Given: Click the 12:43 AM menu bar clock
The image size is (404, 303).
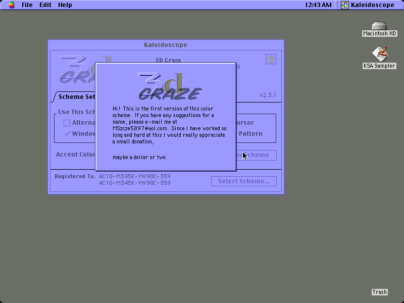Looking at the screenshot, I should [x=318, y=5].
